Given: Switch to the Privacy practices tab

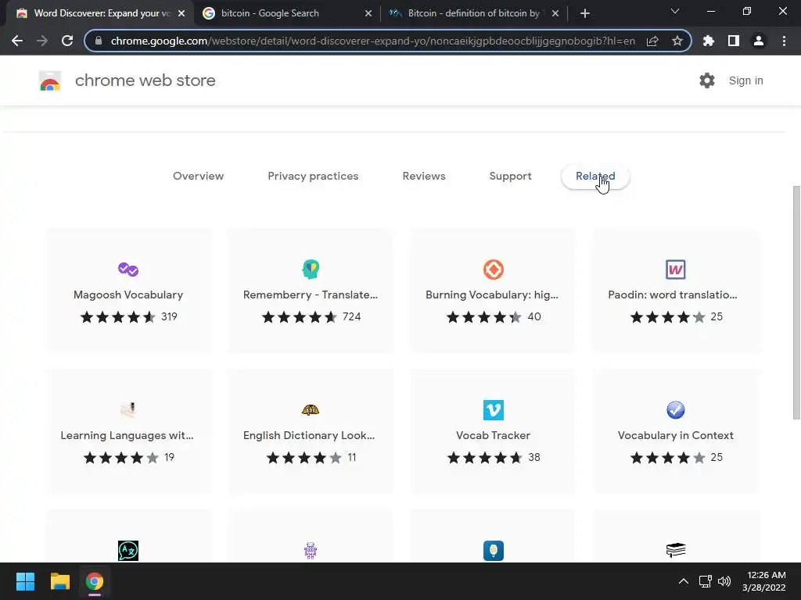Looking at the screenshot, I should point(313,176).
